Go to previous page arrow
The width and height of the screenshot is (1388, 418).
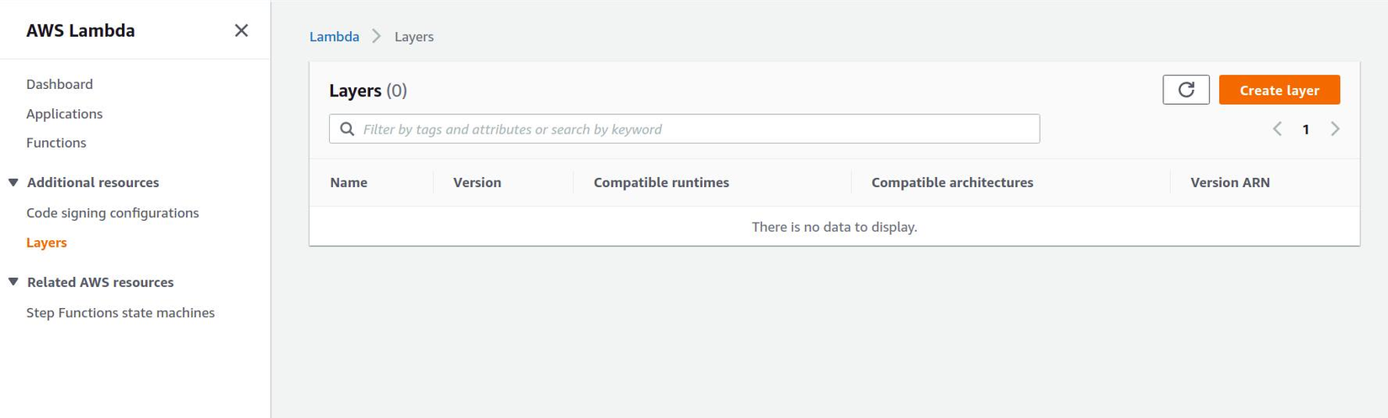pos(1277,129)
